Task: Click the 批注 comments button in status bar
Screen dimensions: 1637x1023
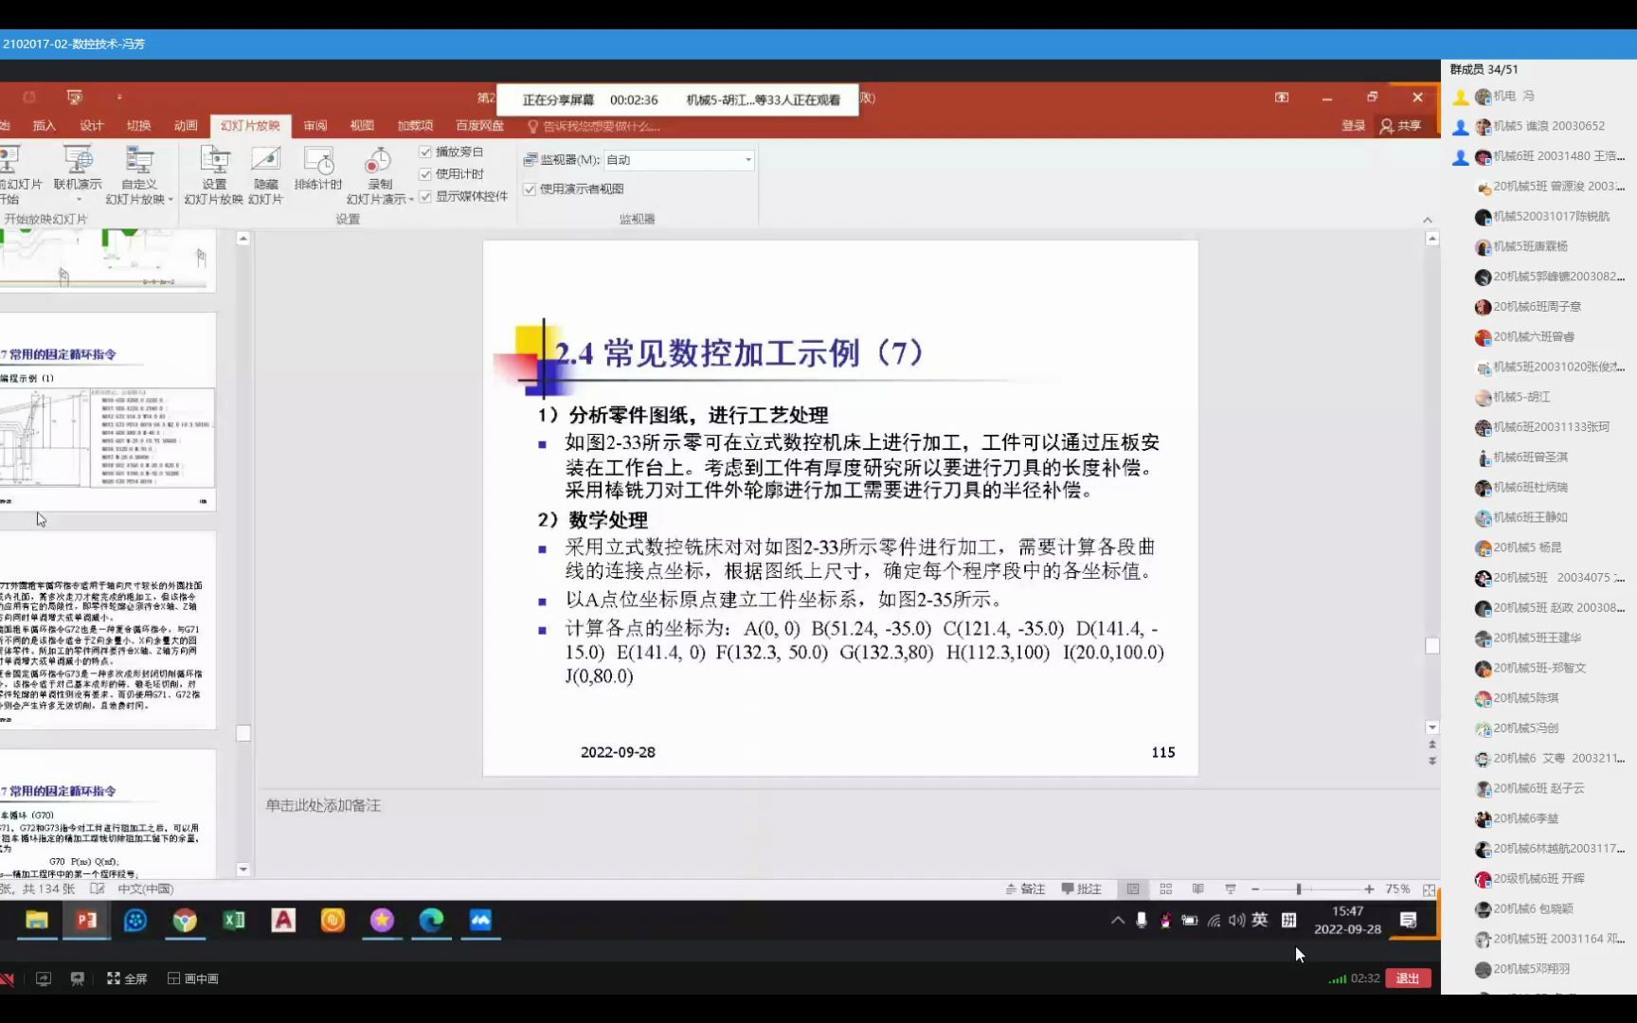Action: [1082, 888]
